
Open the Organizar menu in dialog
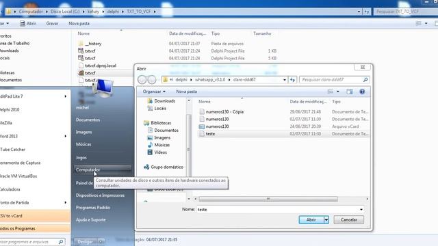pos(154,92)
